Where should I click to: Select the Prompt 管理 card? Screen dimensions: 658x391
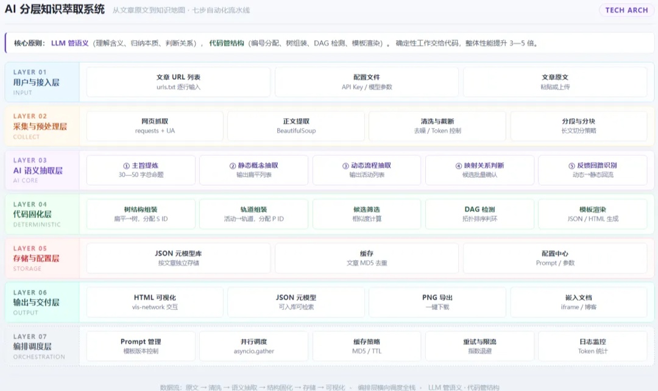coord(141,346)
